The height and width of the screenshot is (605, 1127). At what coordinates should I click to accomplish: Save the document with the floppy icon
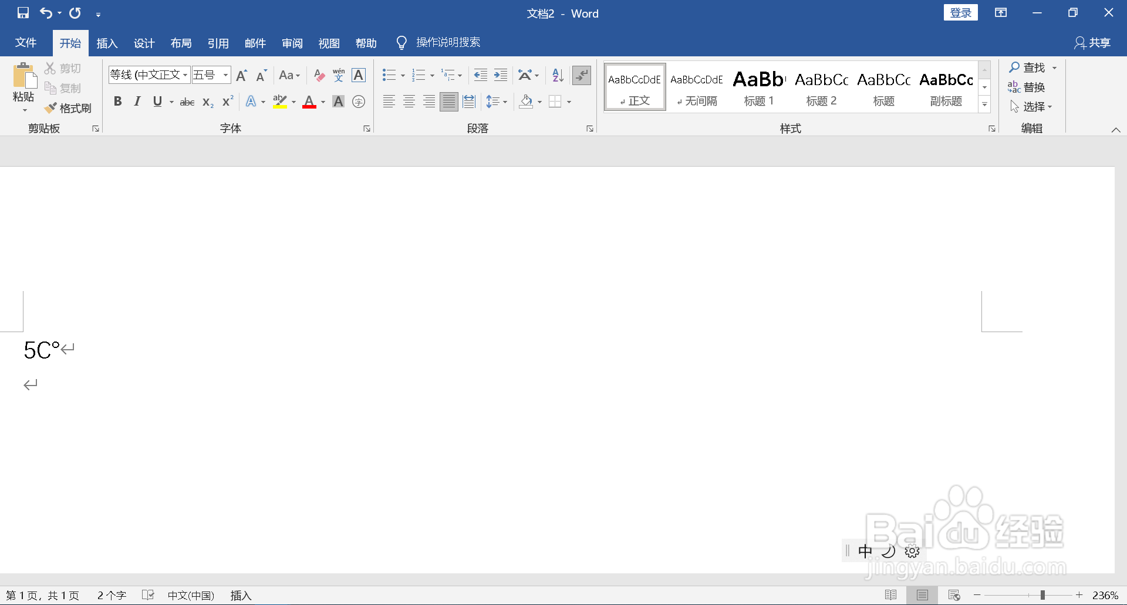point(23,13)
